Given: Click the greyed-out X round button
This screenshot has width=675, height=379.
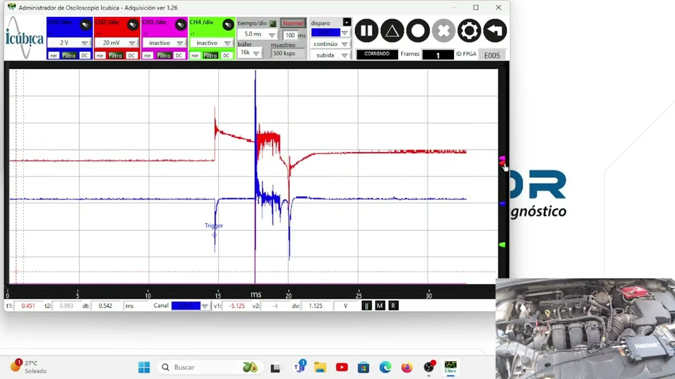Looking at the screenshot, I should pos(443,31).
